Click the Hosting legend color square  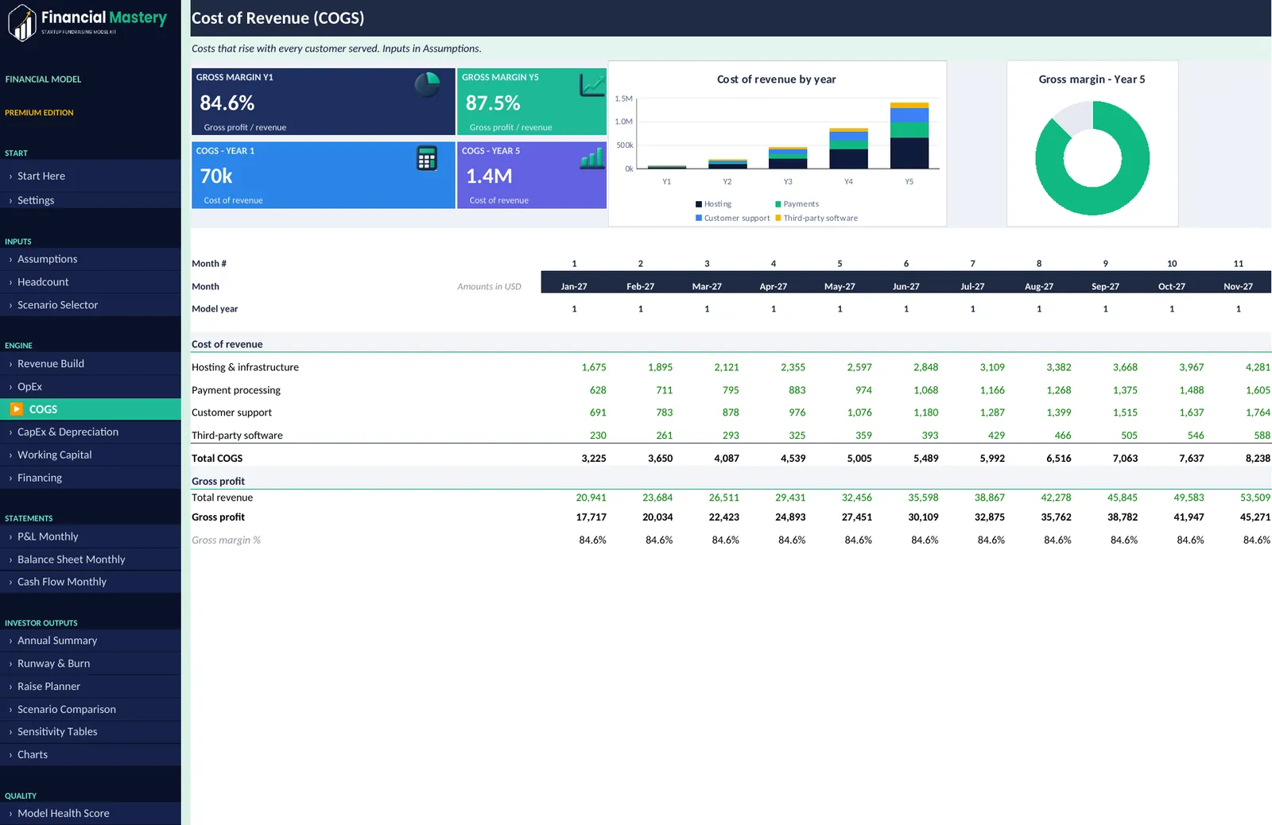pos(699,204)
